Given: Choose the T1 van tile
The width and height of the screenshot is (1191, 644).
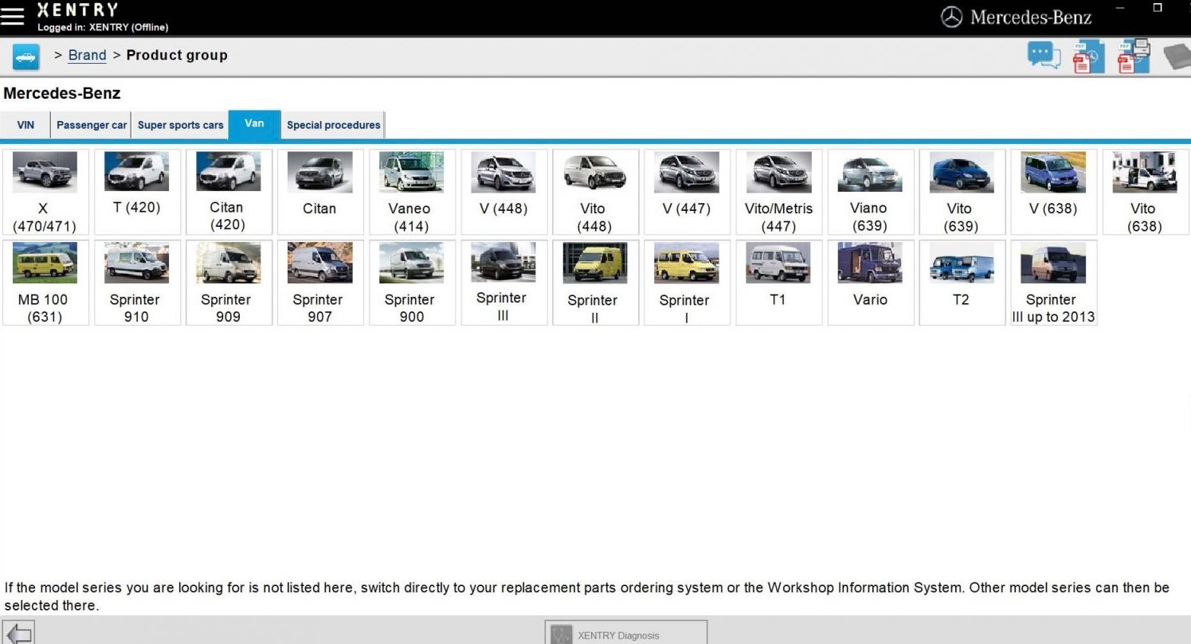Looking at the screenshot, I should pyautogui.click(x=778, y=283).
